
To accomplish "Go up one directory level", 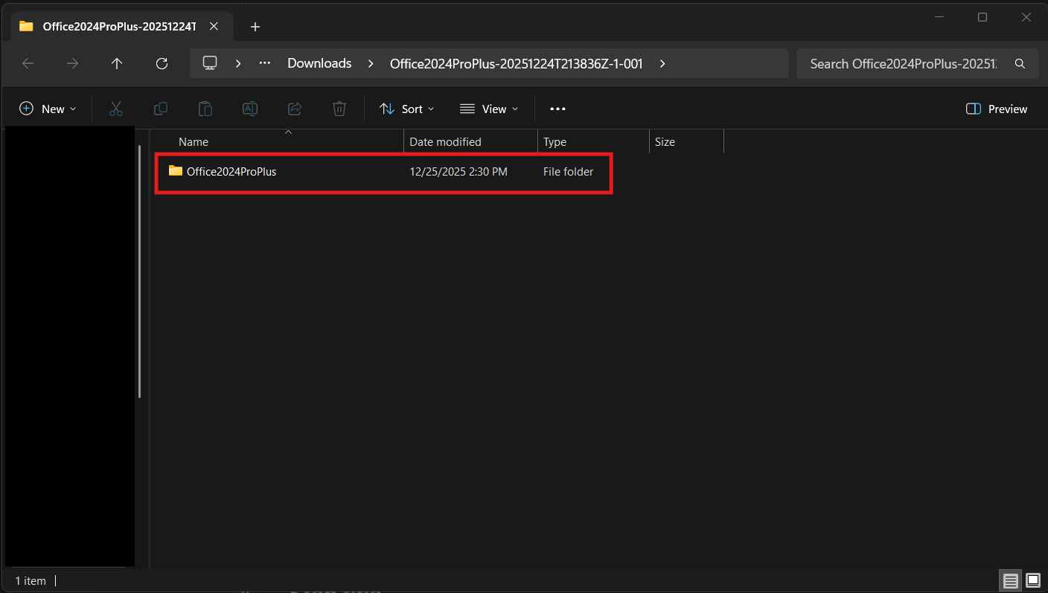I will click(x=117, y=63).
